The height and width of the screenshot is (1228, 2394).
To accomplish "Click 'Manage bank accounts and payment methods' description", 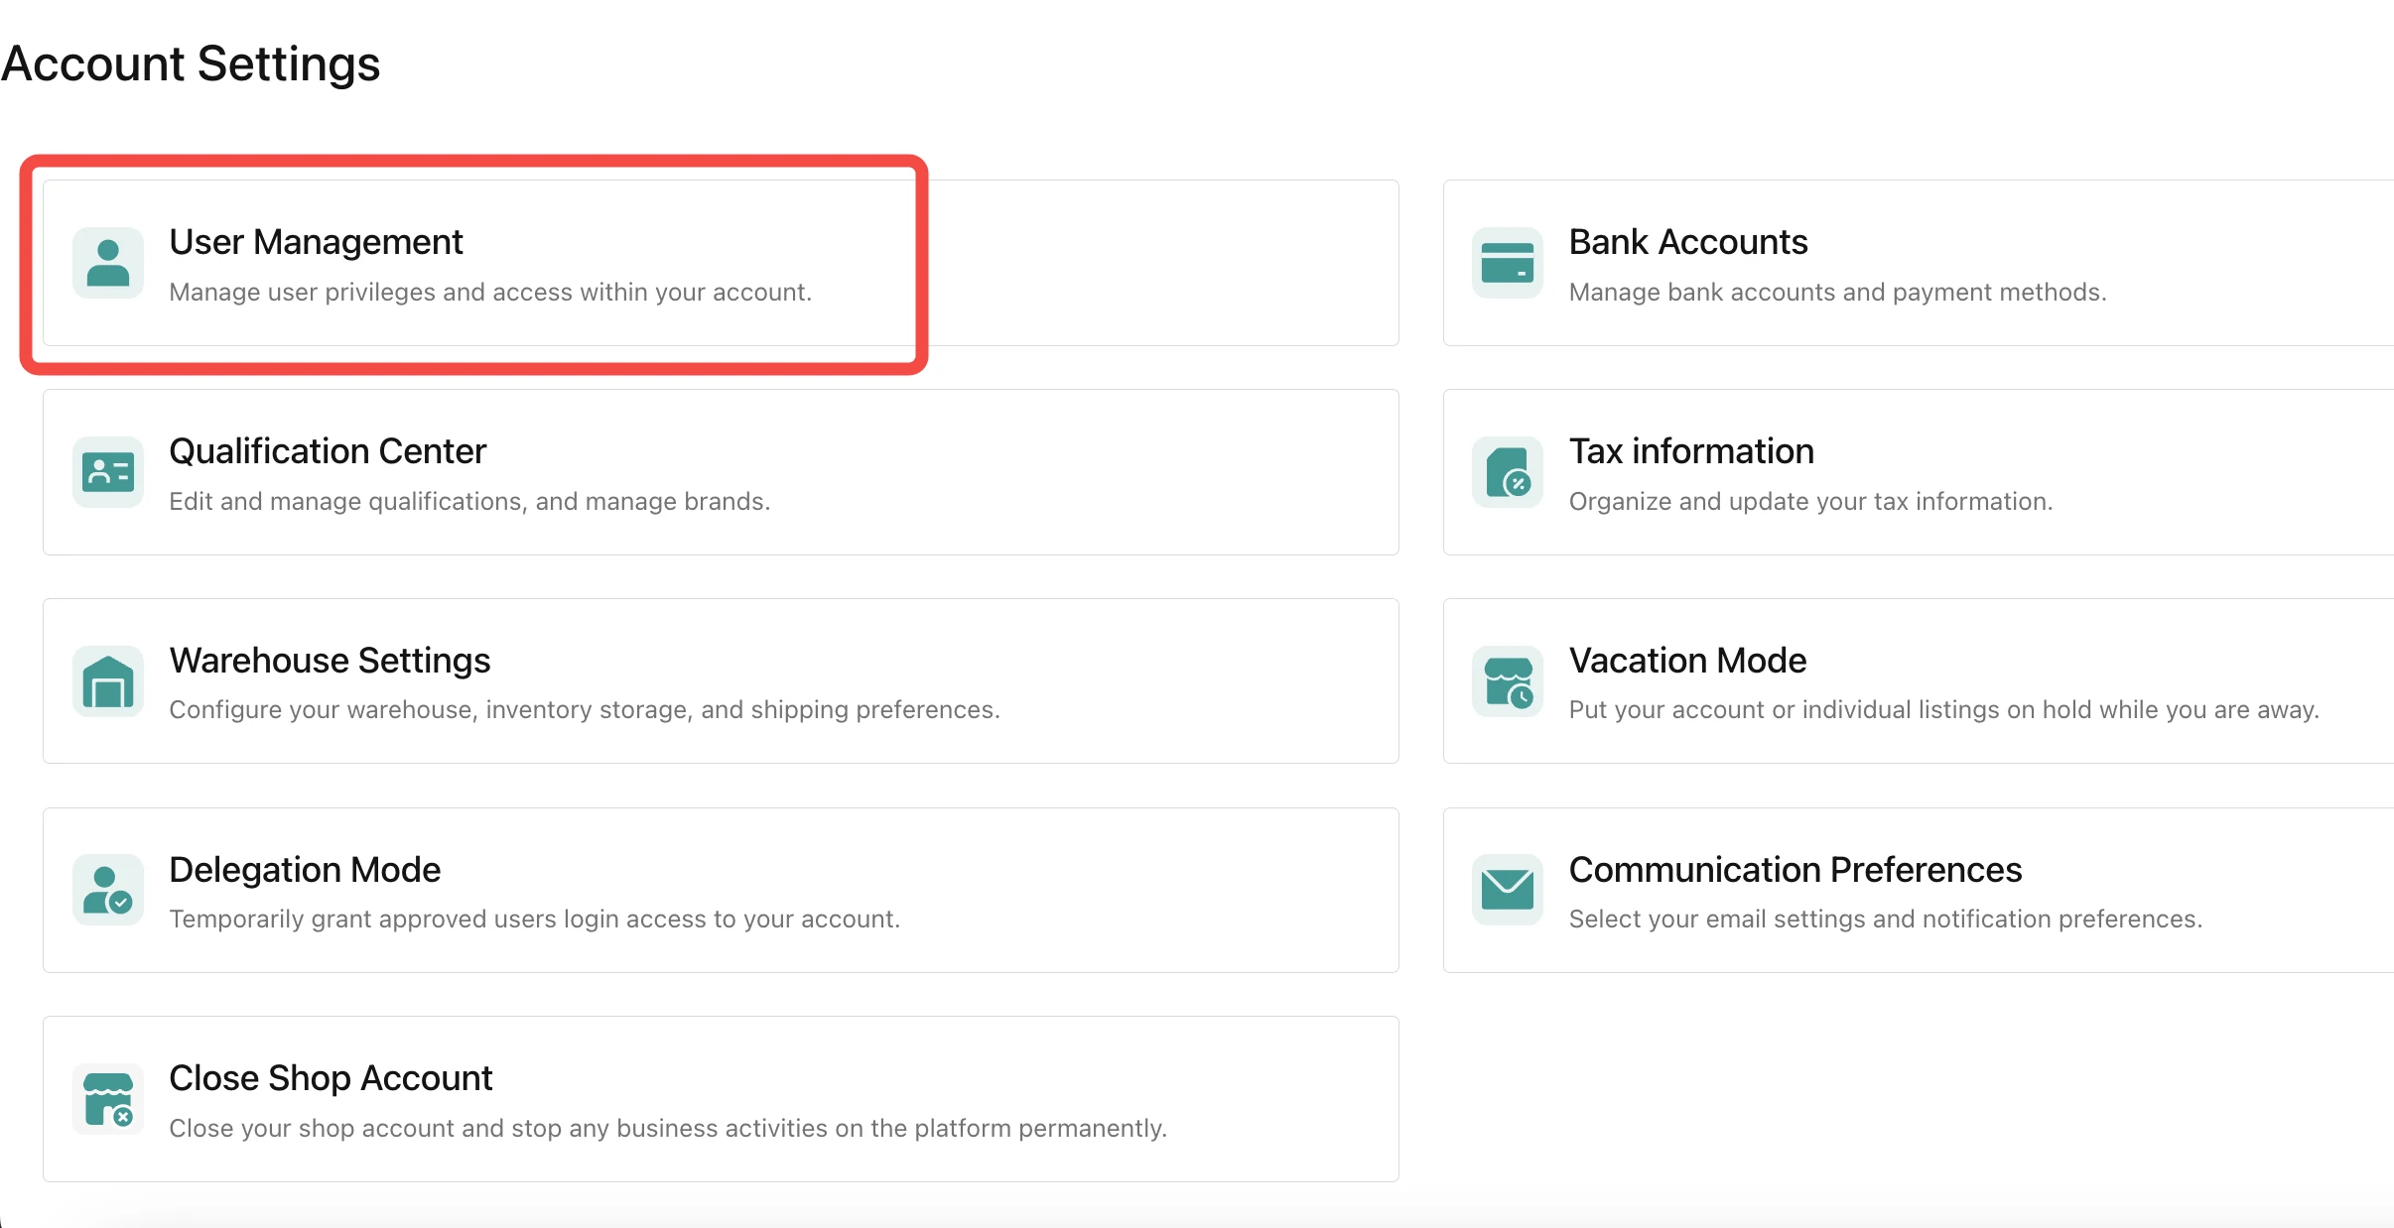I will [1836, 293].
